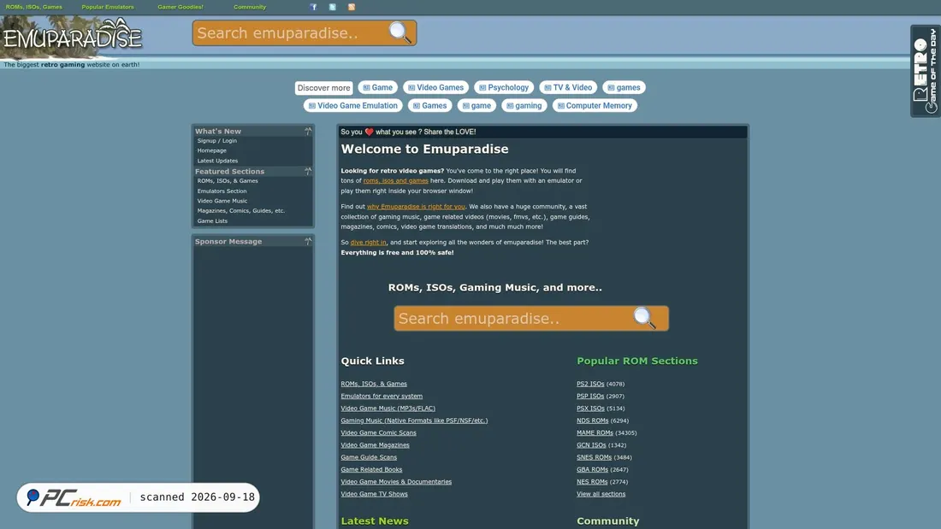Screen dimensions: 941x529
Task: Open Emulators for every system link
Action: pyautogui.click(x=382, y=396)
